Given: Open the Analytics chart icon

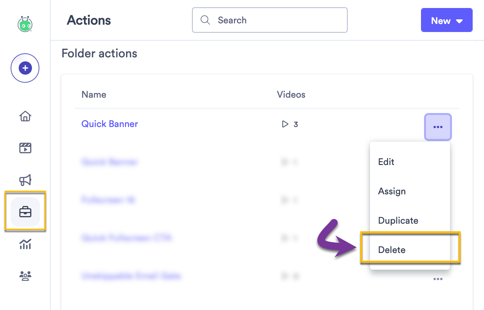Looking at the screenshot, I should tap(25, 244).
